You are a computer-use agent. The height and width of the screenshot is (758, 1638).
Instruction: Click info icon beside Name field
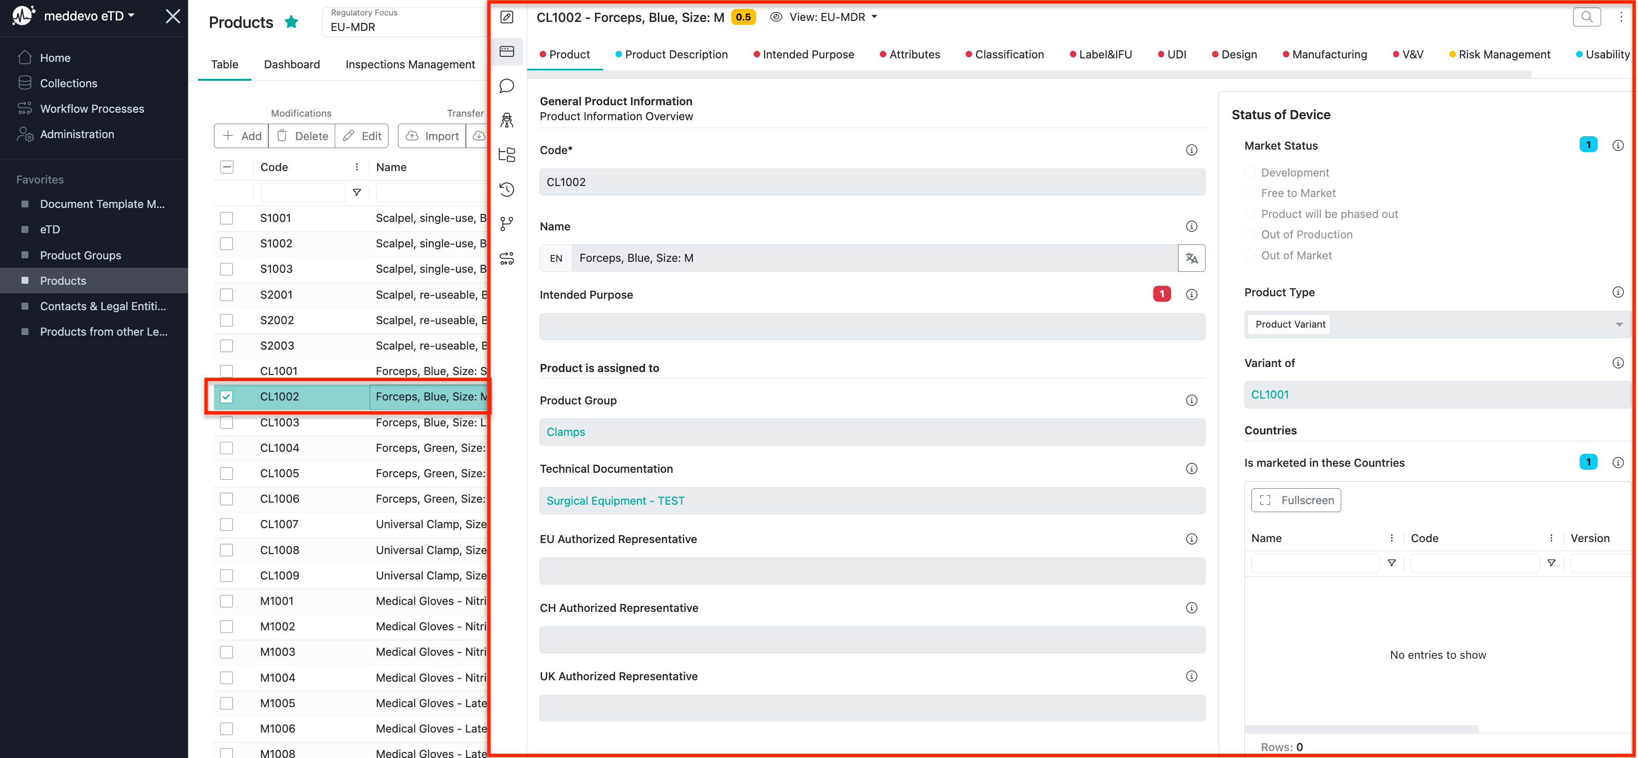pos(1192,226)
